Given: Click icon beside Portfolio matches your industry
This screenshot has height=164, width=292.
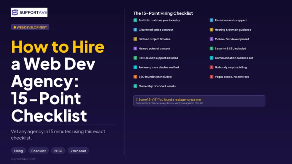Looking at the screenshot, I should pos(135,20).
